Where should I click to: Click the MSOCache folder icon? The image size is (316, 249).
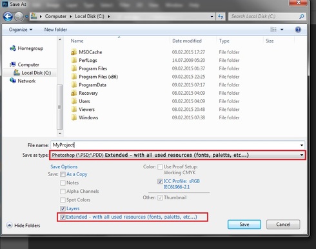tap(74, 52)
